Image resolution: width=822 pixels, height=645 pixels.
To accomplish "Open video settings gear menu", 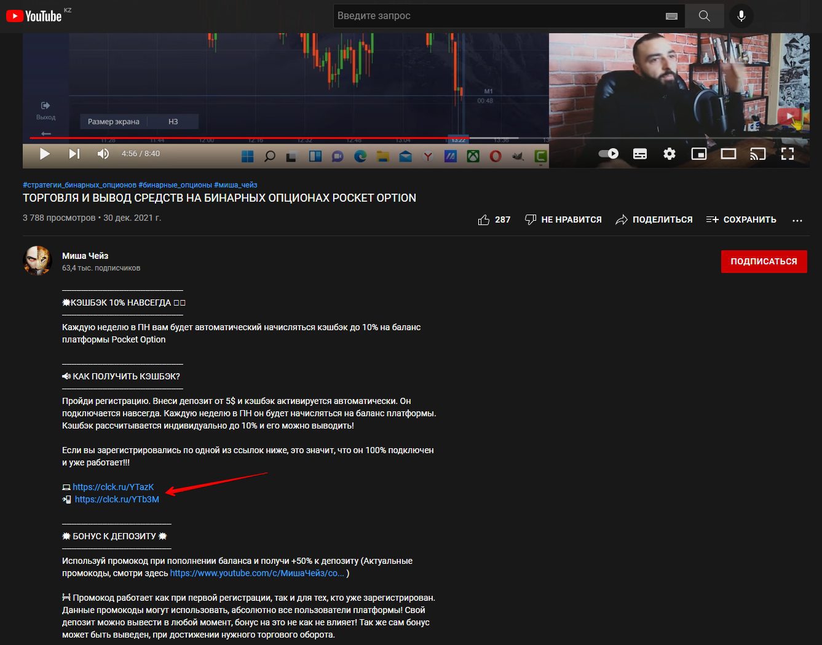I will click(670, 154).
